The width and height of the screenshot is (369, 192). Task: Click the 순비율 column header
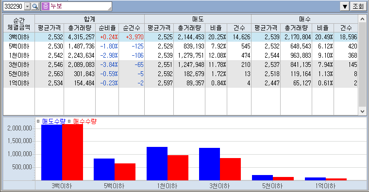(x=107, y=28)
